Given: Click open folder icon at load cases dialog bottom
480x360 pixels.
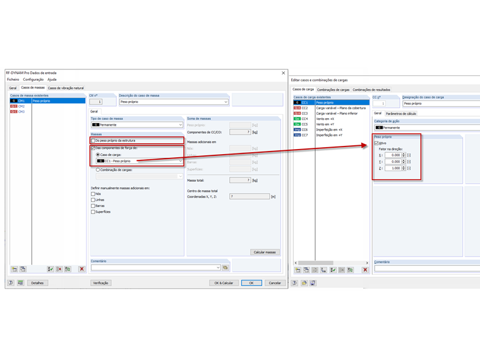Looking at the screenshot, I should [304, 283].
